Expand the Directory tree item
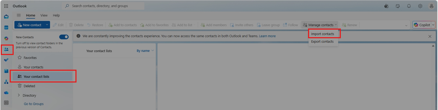The width and height of the screenshot is (438, 110). click(x=19, y=95)
